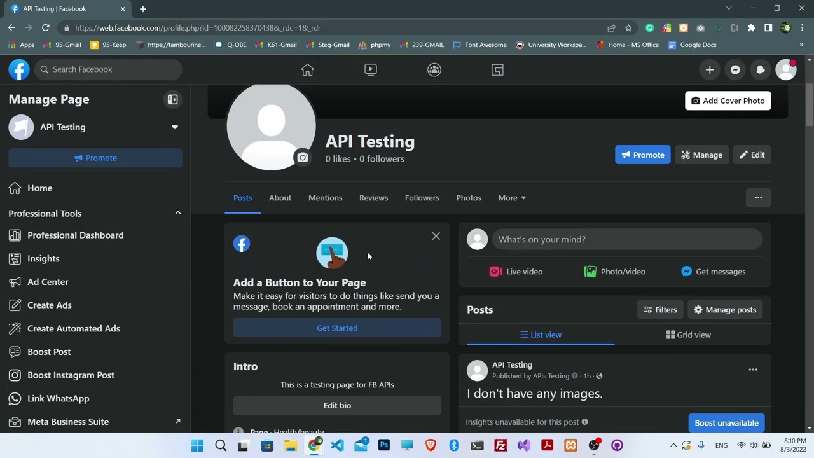
Task: Switch to the Mentions tab
Action: click(325, 198)
